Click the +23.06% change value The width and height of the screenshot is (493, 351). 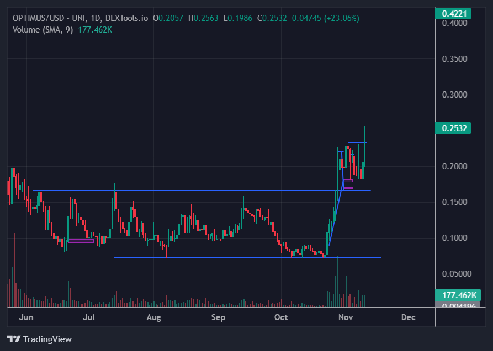342,18
